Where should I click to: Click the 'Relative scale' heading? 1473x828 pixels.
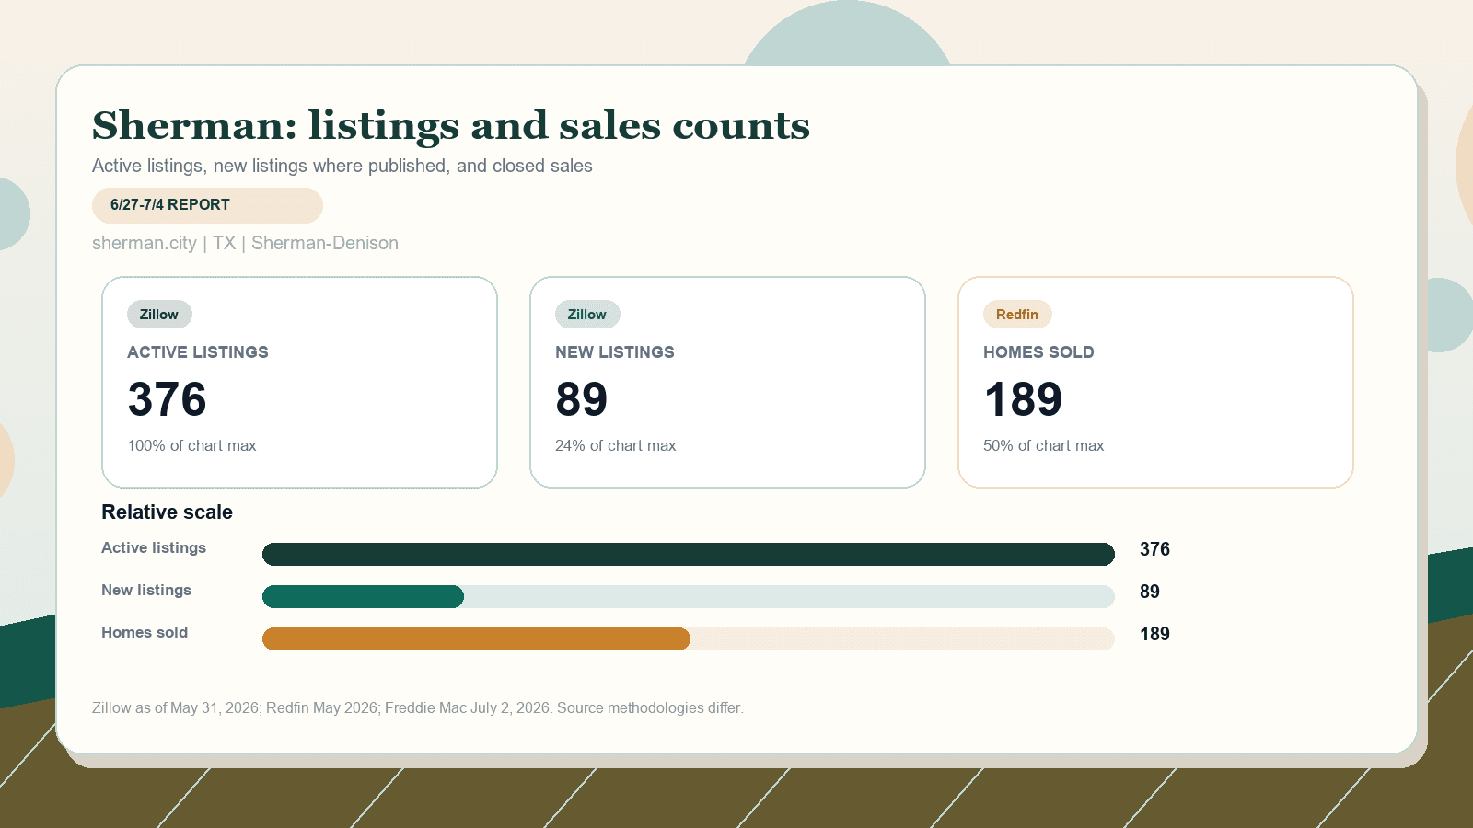[167, 512]
